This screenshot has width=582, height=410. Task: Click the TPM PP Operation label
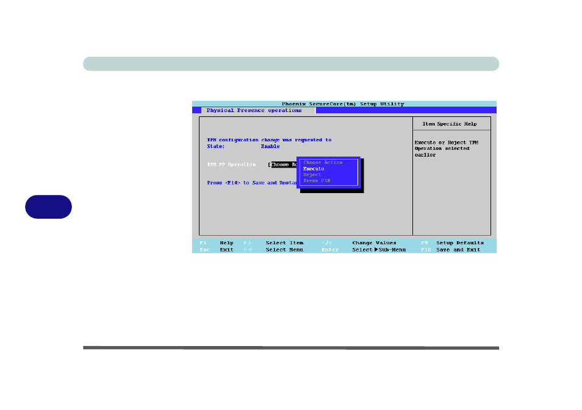[231, 164]
